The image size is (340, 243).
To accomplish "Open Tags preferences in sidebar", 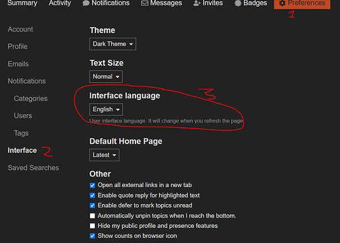I will click(x=21, y=133).
